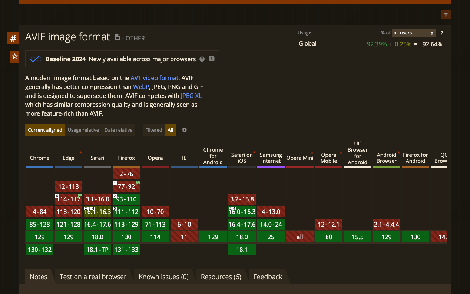Select Firefox 2-76 cell
The height and width of the screenshot is (294, 470).
[126, 174]
